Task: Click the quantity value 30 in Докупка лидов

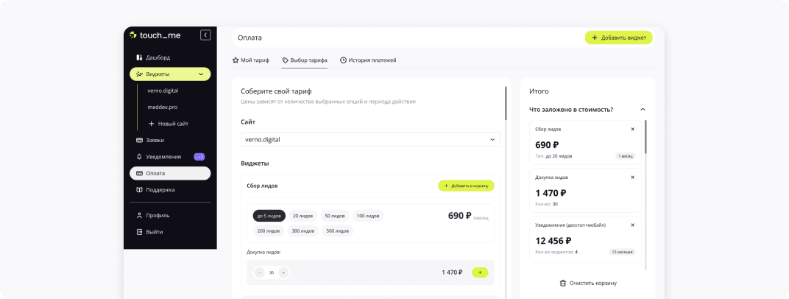Action: (272, 272)
